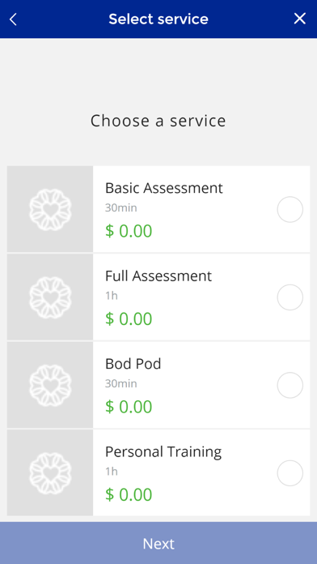Image resolution: width=317 pixels, height=564 pixels.
Task: Close the Select service screen
Action: [x=300, y=19]
